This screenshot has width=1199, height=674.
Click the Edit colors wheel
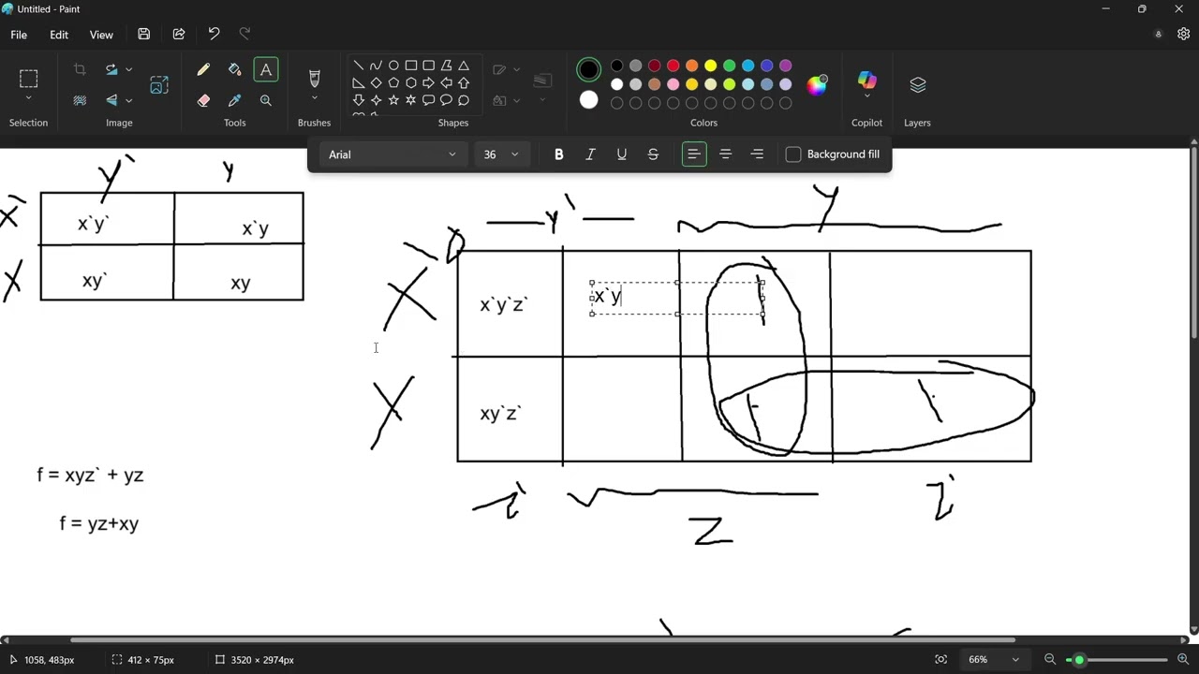coord(818,85)
